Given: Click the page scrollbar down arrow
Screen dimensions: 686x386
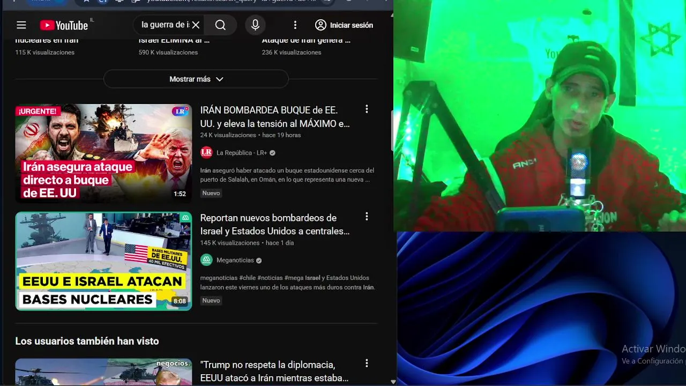Looking at the screenshot, I should coord(393,382).
